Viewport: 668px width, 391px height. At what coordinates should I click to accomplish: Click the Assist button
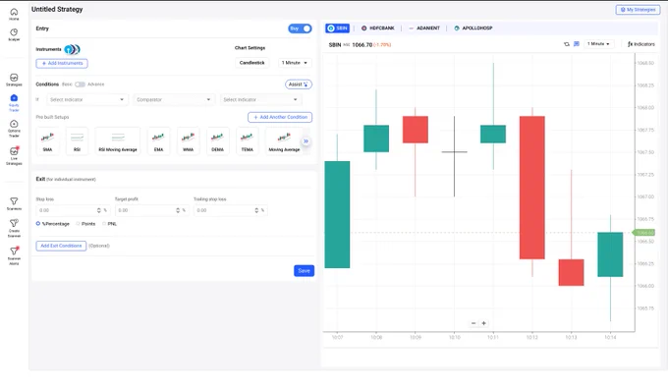tap(299, 84)
